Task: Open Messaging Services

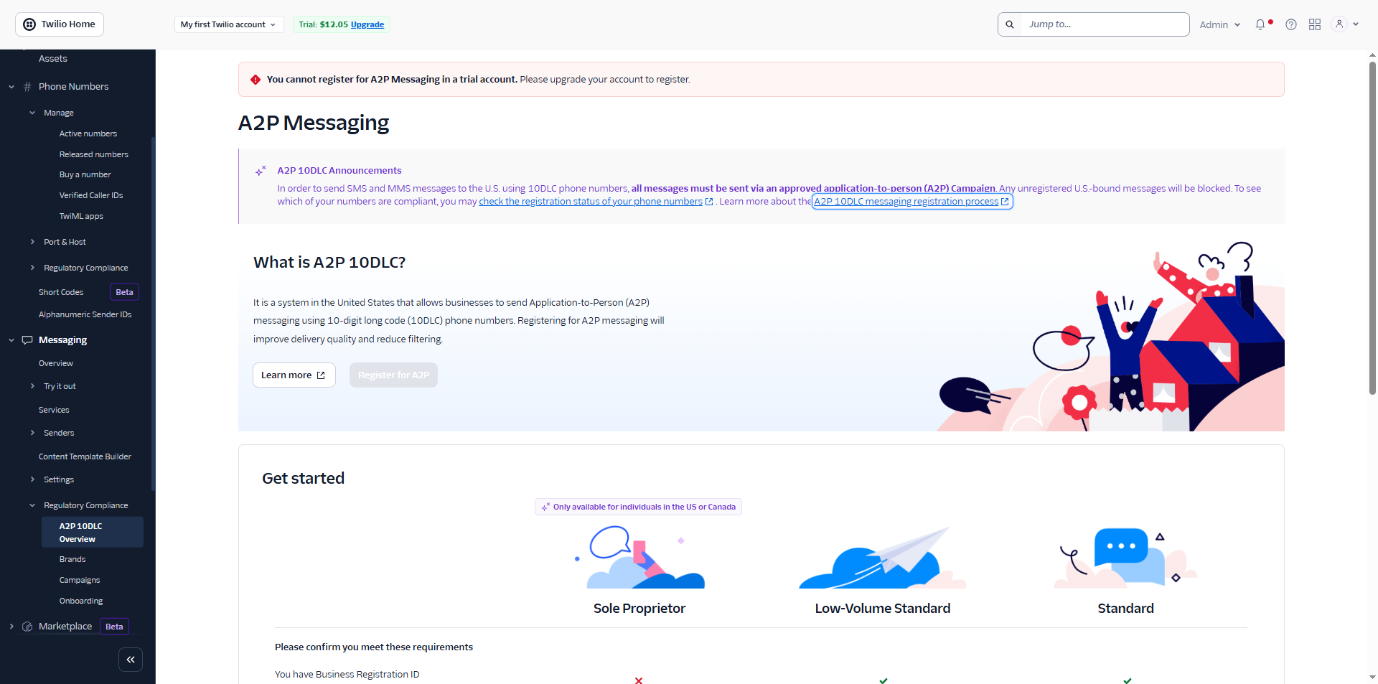Action: (54, 410)
